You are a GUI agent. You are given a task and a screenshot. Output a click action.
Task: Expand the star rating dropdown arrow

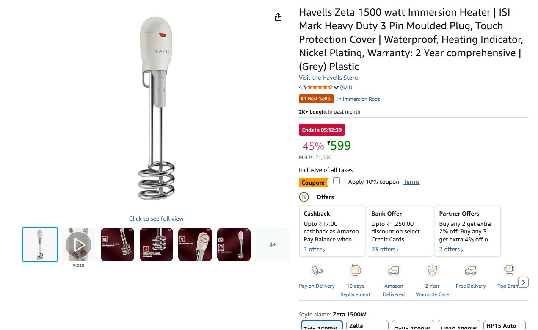(x=336, y=87)
